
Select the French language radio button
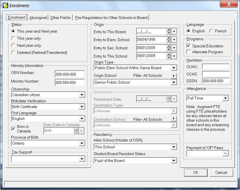point(211,31)
